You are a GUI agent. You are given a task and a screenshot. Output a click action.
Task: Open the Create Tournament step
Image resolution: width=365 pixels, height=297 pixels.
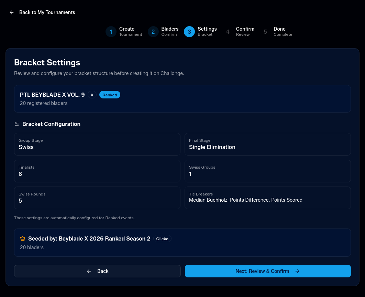(124, 32)
